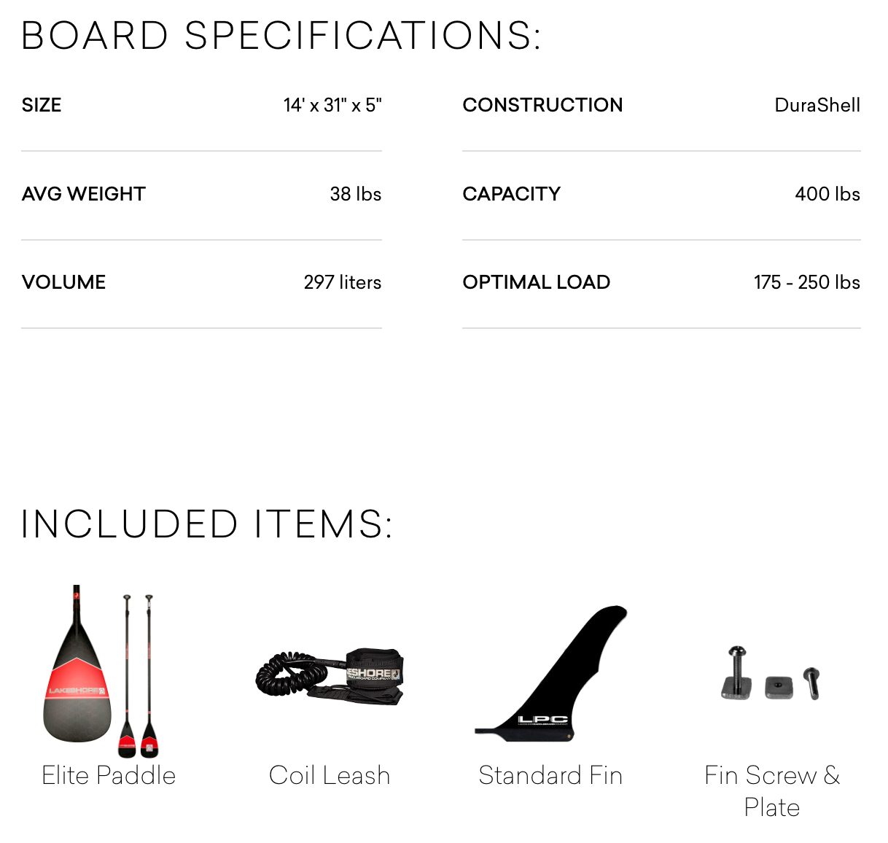The height and width of the screenshot is (843, 888).
Task: Click the Standard Fin image
Action: coord(551,674)
